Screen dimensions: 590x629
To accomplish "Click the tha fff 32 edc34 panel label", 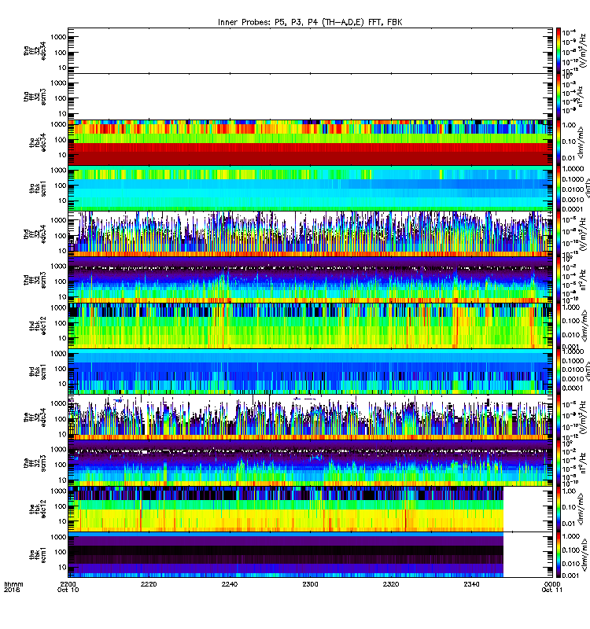I will pos(35,51).
